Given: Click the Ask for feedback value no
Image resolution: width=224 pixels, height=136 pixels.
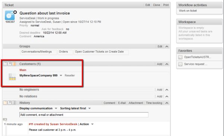Looking at the screenshot, I should coord(68,29).
